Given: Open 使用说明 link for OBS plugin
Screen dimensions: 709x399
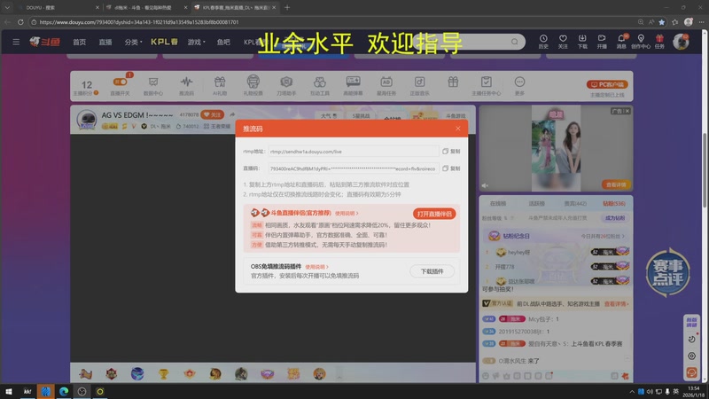Looking at the screenshot, I should 316,267.
